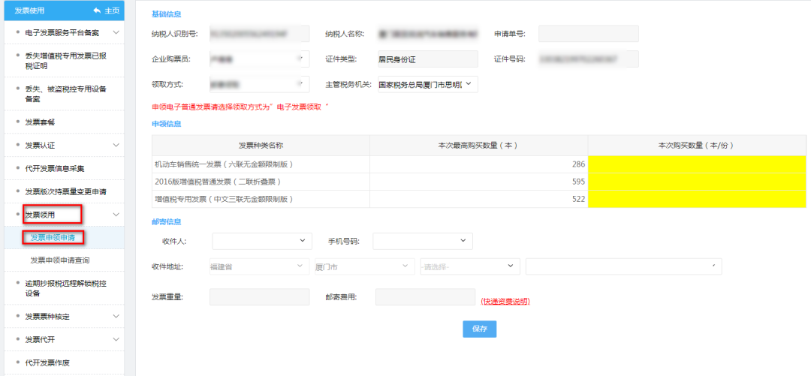Click 增值税专用发票 row name
The width and height of the screenshot is (811, 376).
pyautogui.click(x=225, y=199)
